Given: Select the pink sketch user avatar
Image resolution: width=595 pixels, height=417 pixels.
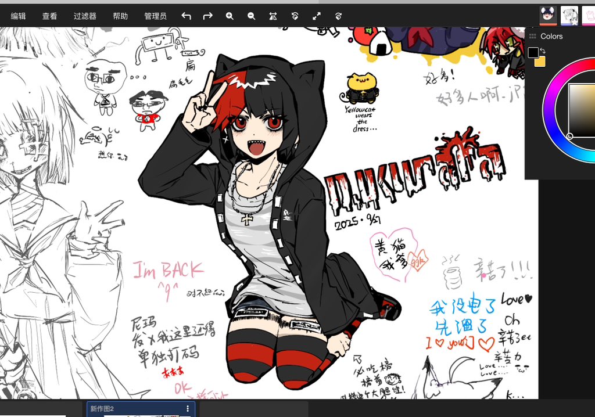Looking at the screenshot, I should click(x=589, y=16).
